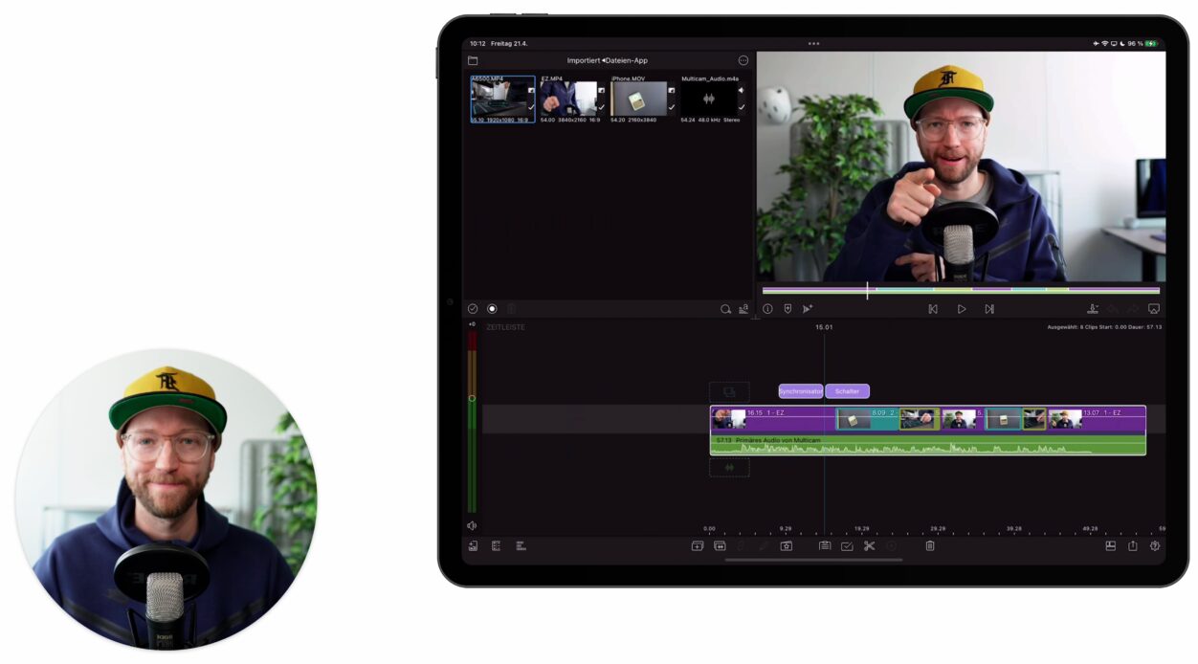This screenshot has height=664, width=1198.
Task: Open the three-dots library options menu
Action: coord(743,60)
